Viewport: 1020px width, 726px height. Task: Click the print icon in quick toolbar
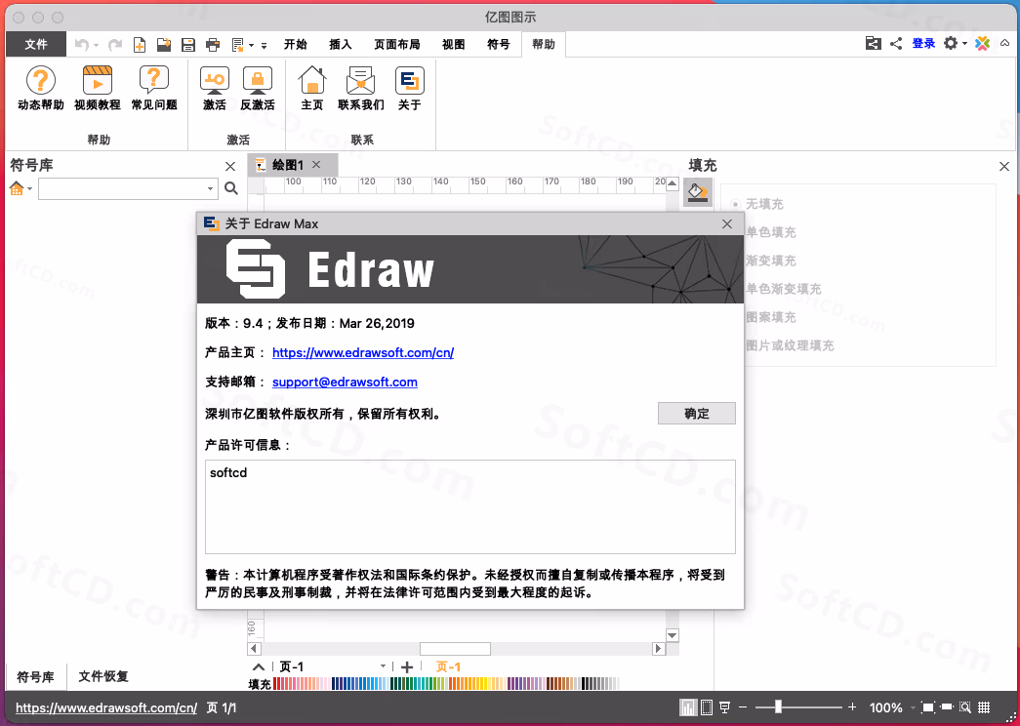coord(213,44)
